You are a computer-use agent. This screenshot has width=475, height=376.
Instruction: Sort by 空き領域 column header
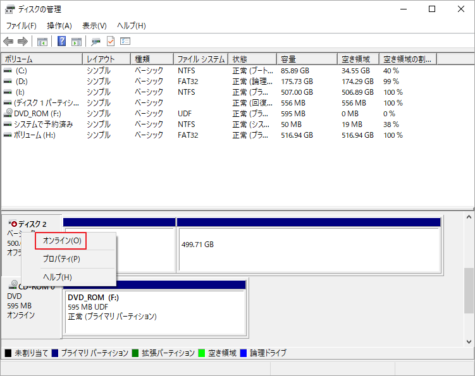pyautogui.click(x=359, y=59)
